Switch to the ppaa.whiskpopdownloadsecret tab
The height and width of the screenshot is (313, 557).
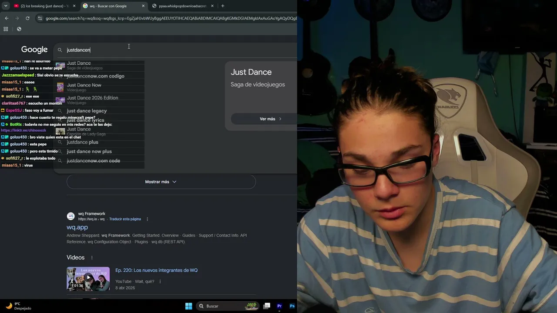click(x=183, y=6)
